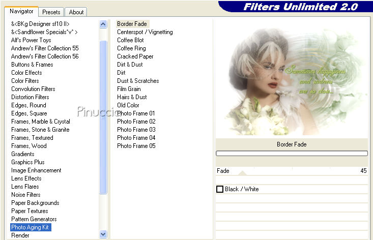Screen dimensions: 373x240
Task: Choose the Film Grain filter
Action: (x=129, y=89)
